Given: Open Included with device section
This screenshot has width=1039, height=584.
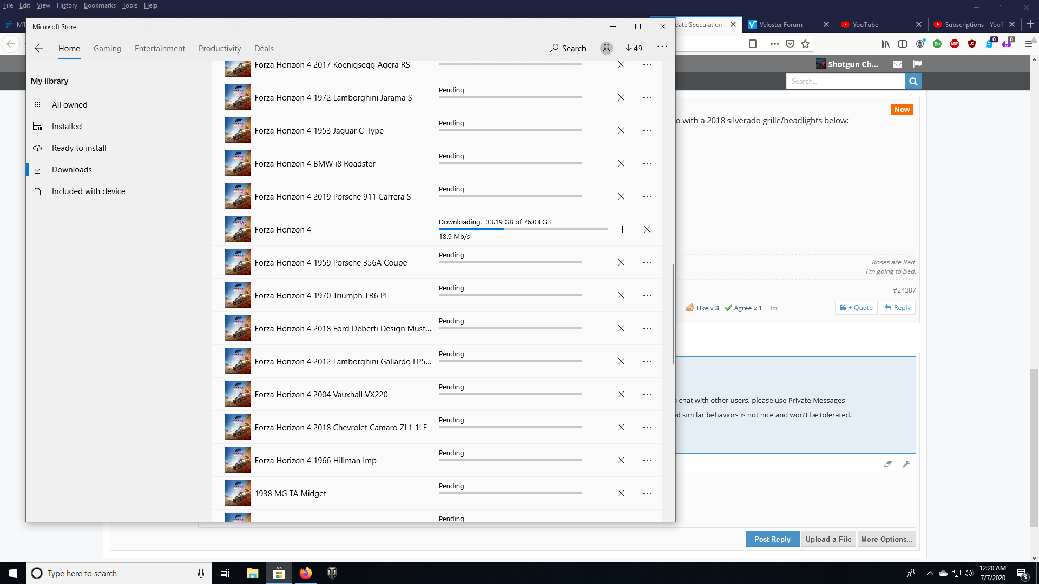Looking at the screenshot, I should point(119,191).
